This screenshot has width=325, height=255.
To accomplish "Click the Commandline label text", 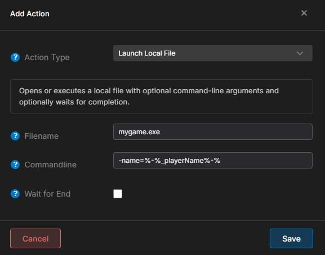I will (50, 165).
